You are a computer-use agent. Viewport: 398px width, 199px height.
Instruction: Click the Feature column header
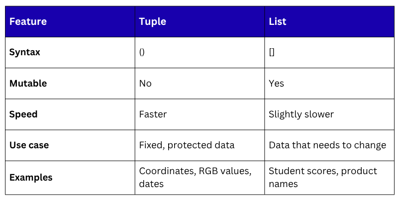point(28,21)
